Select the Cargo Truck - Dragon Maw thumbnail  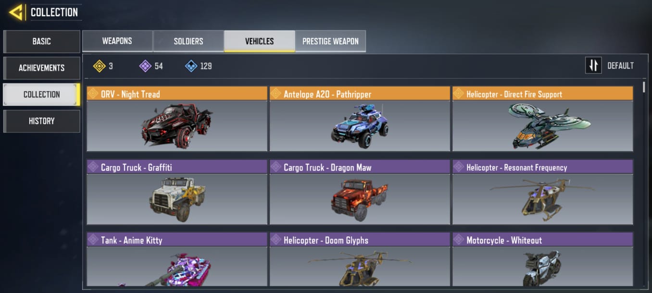(x=360, y=199)
